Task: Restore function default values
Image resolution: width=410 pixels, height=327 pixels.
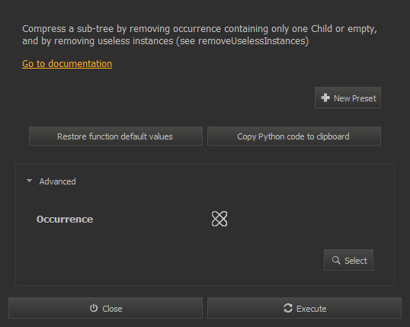Action: (x=116, y=136)
